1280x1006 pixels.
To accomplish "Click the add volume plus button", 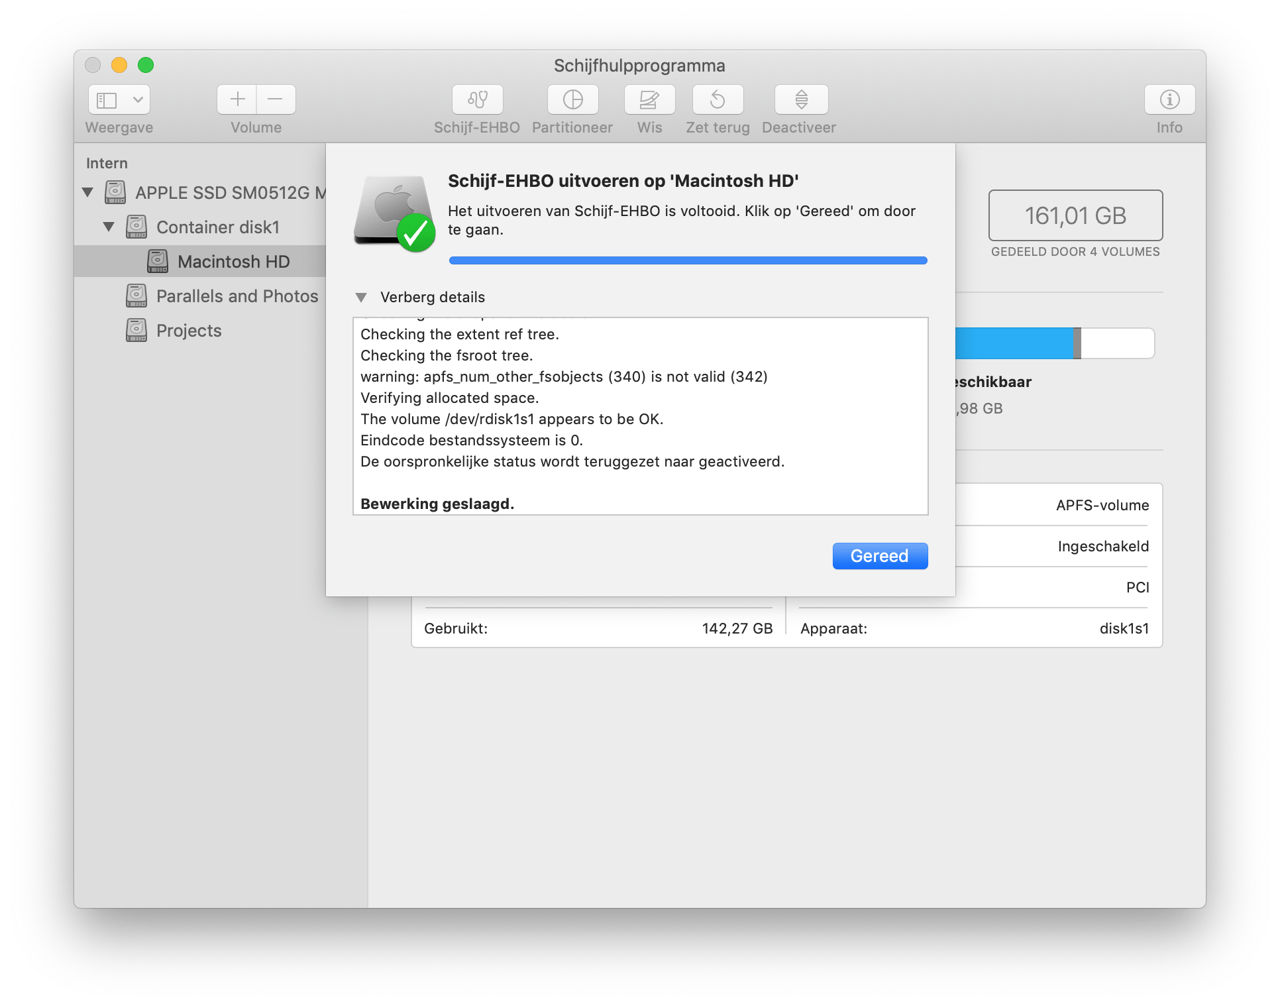I will tap(237, 99).
